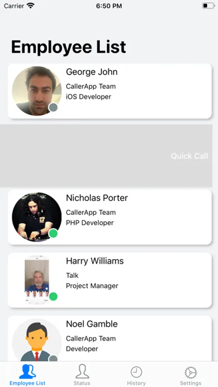
Task: Click the battery icon in status bar
Action: [x=209, y=6]
